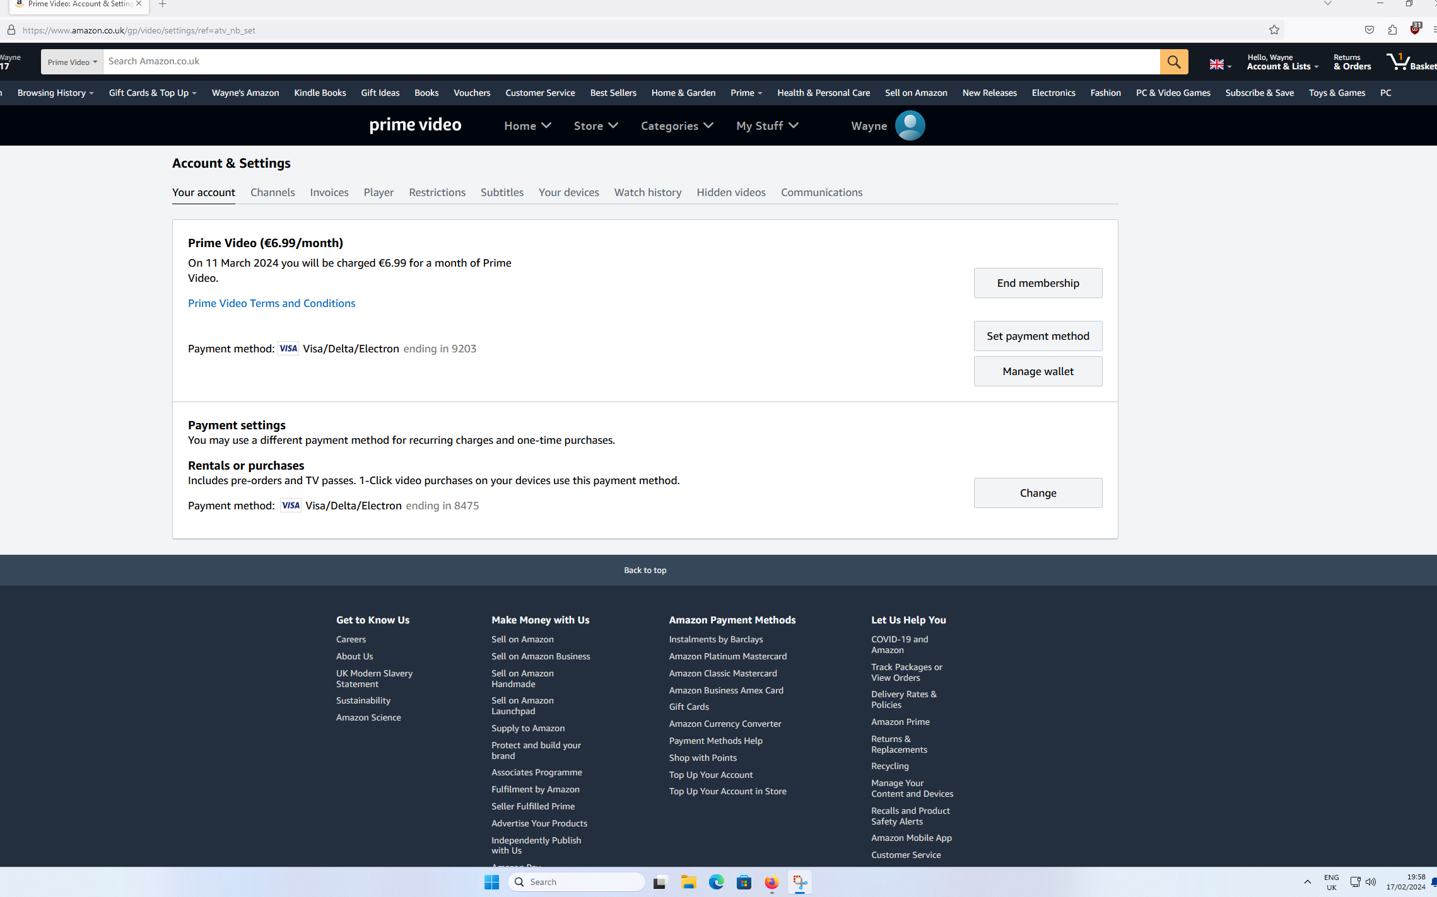
Task: Click the prime video logo
Action: pyautogui.click(x=415, y=125)
